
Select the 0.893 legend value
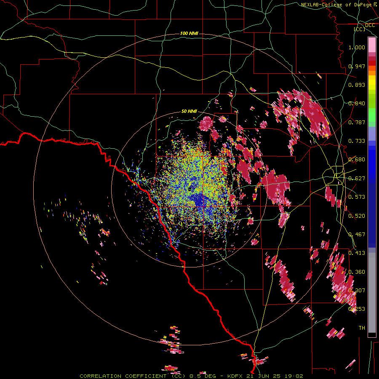pyautogui.click(x=357, y=85)
